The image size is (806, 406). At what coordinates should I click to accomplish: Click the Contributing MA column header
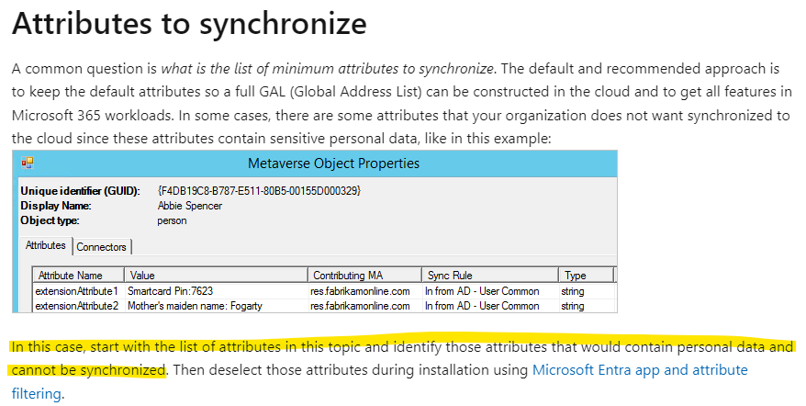click(x=364, y=276)
